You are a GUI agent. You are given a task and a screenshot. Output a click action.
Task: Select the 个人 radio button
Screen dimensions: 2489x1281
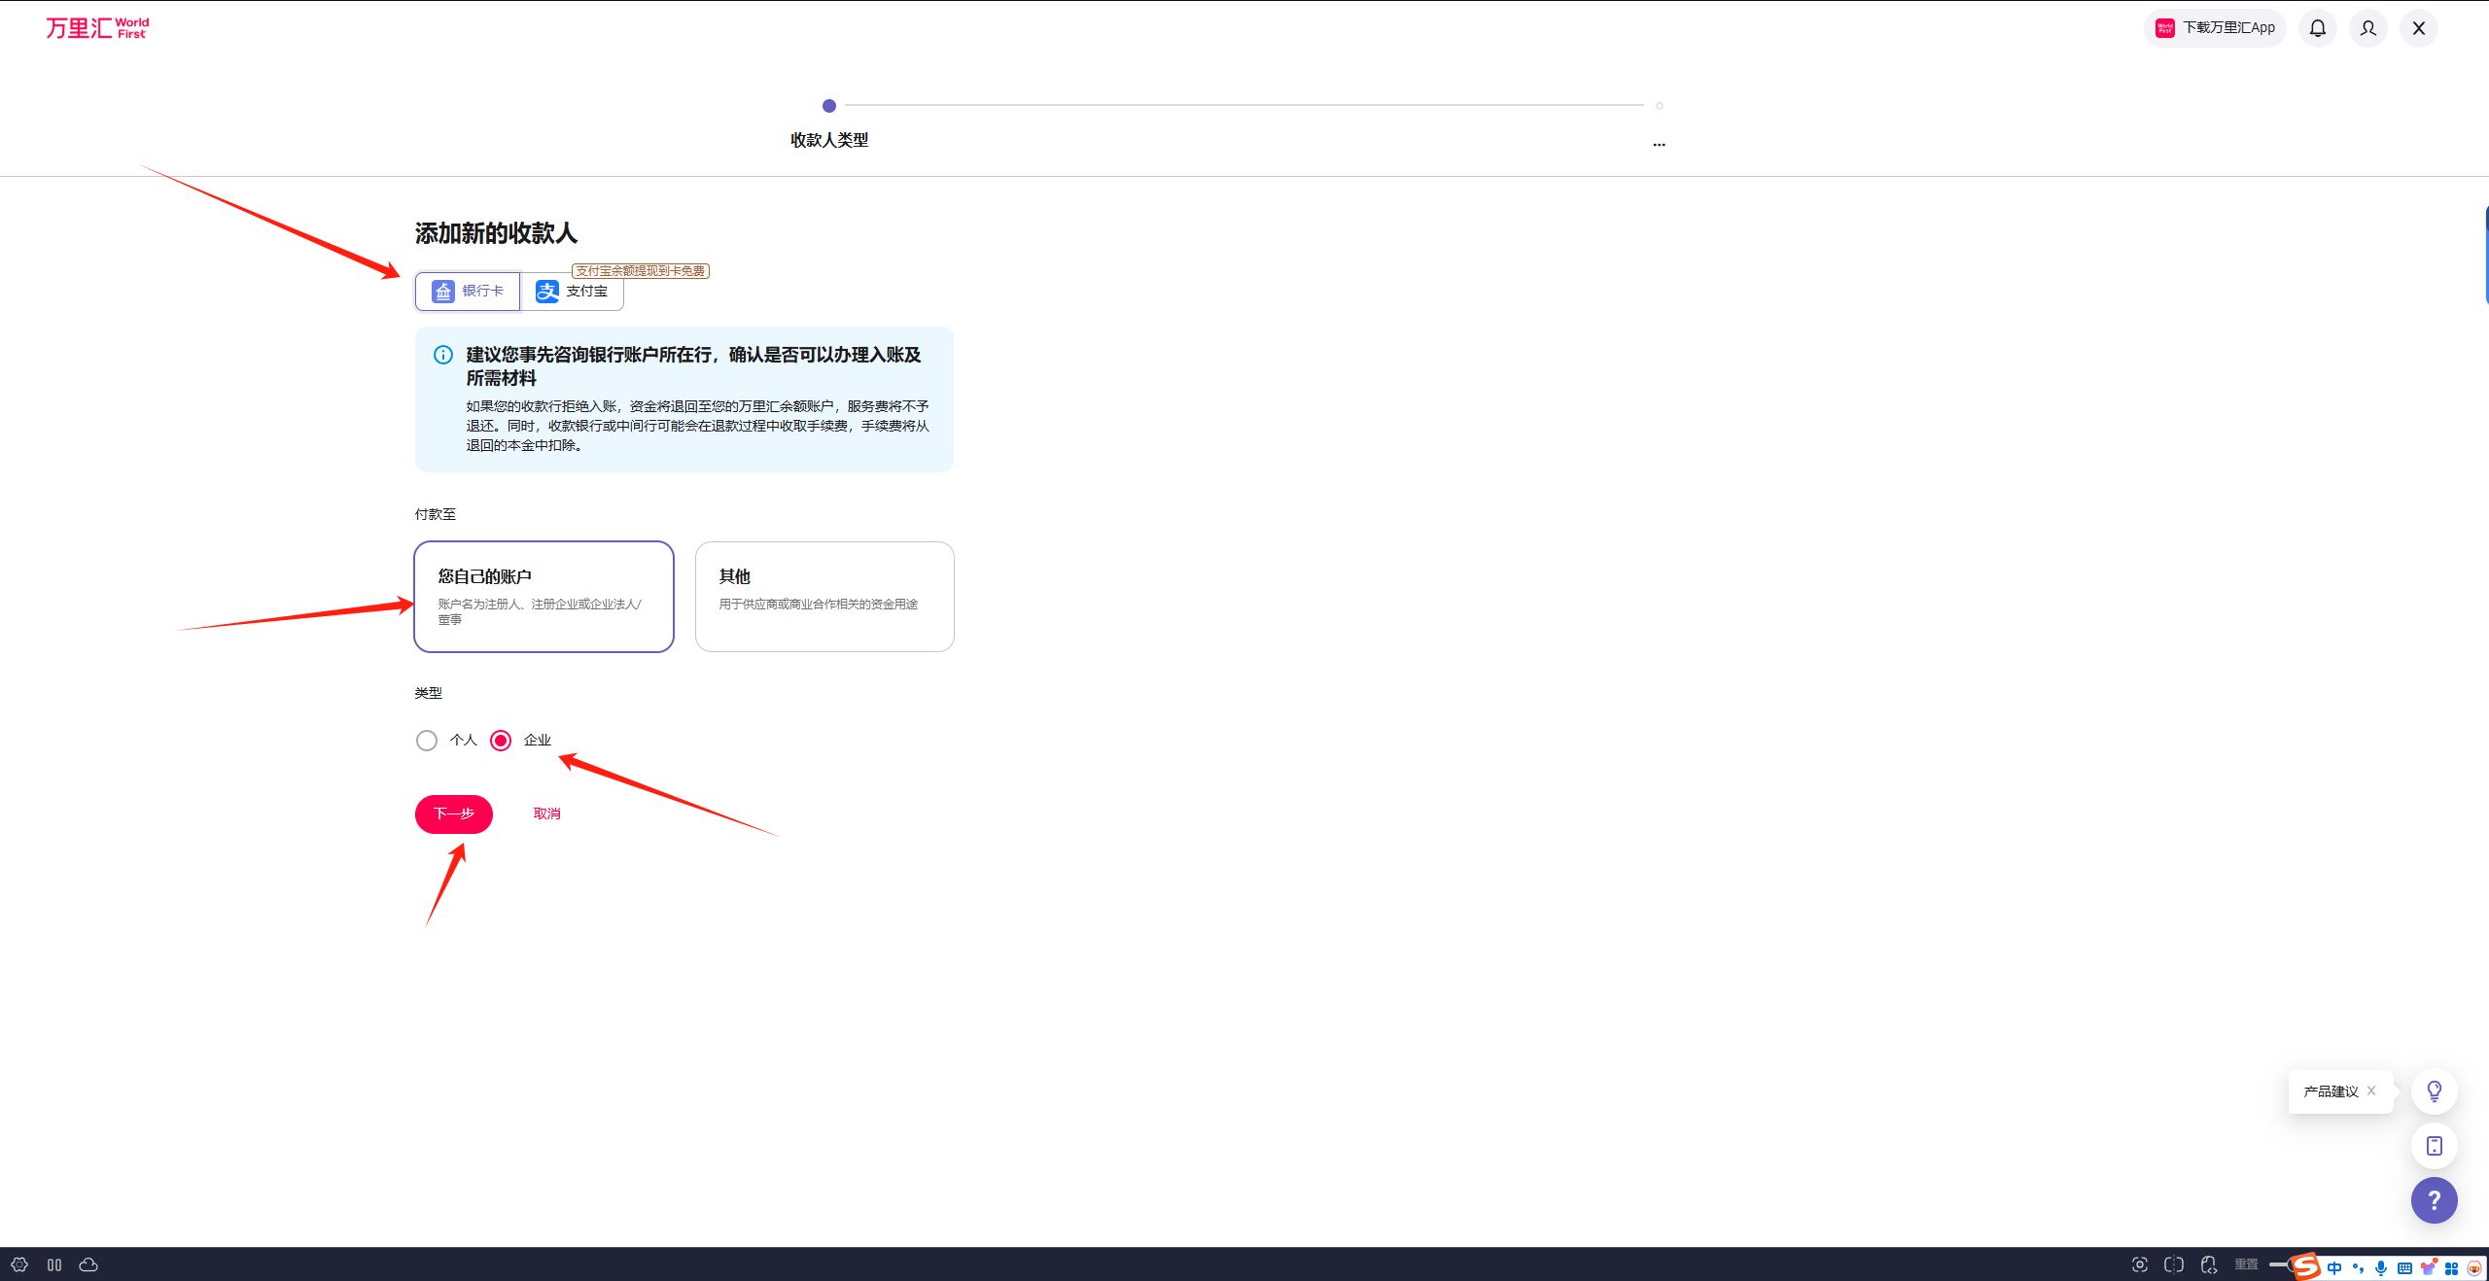click(427, 741)
